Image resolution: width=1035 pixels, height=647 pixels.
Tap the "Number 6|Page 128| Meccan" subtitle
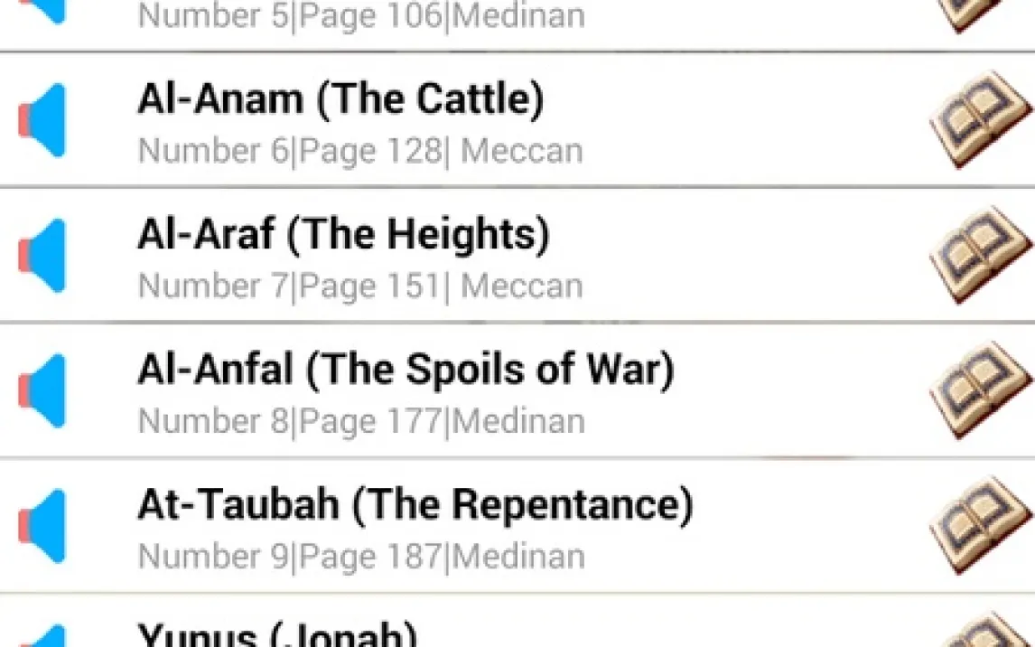point(359,151)
